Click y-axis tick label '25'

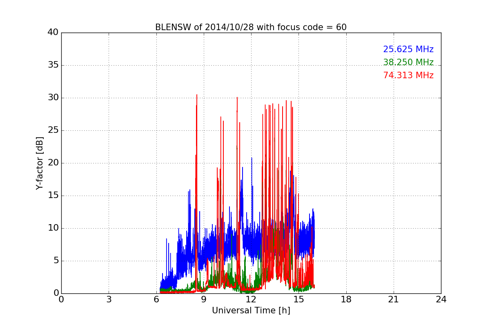(53, 130)
